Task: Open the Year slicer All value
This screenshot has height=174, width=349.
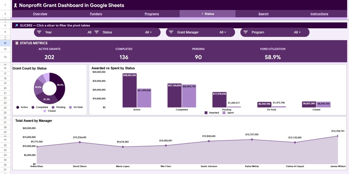Action: 89,32
